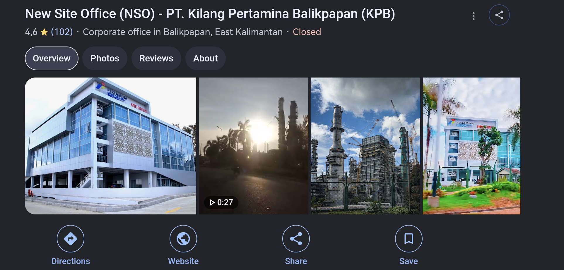Click the Website text label
The width and height of the screenshot is (564, 270).
coord(183,261)
